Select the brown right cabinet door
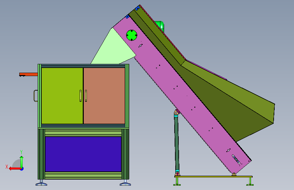The image size is (294, 190). point(104,96)
